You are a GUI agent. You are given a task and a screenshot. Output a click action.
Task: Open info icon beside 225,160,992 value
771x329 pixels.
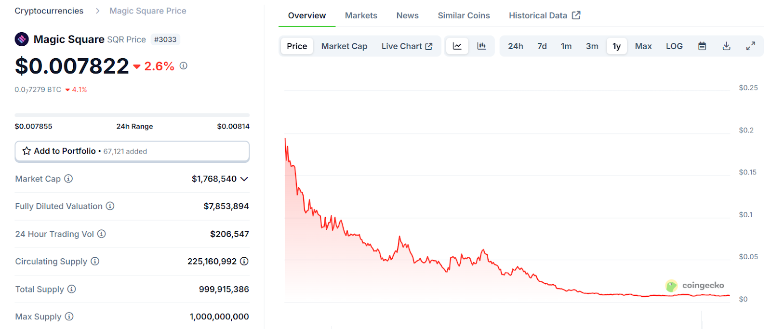(244, 261)
